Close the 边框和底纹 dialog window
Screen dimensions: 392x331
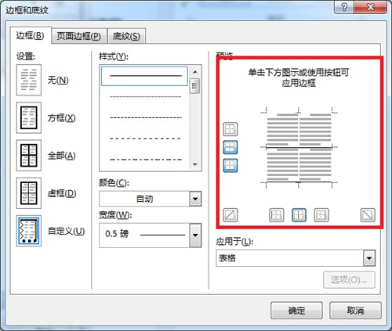click(x=371, y=7)
